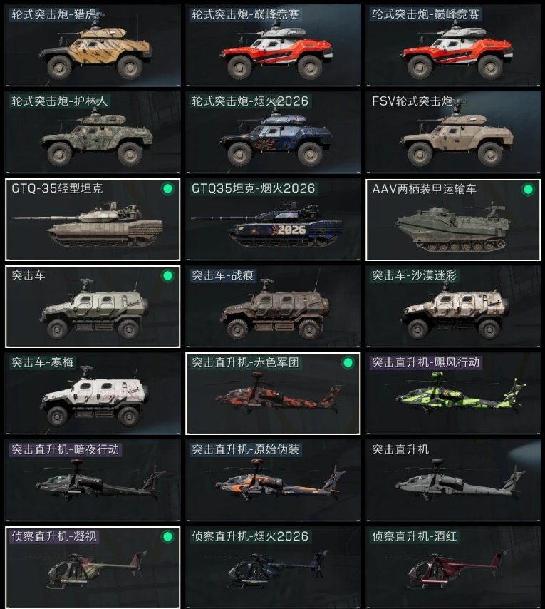The image size is (545, 609).
Task: Open the AAV两栖装甲运输车 amphibious vehicle card
Action: [x=453, y=220]
